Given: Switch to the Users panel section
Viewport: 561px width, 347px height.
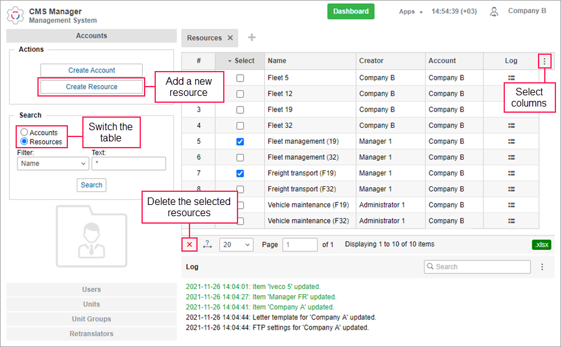Looking at the screenshot, I should (92, 290).
